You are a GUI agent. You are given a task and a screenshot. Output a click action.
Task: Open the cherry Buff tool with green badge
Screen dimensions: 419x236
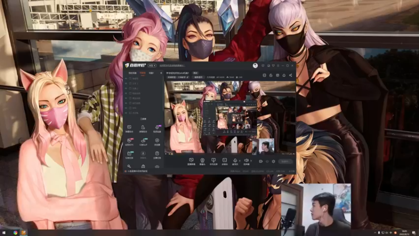click(143, 142)
